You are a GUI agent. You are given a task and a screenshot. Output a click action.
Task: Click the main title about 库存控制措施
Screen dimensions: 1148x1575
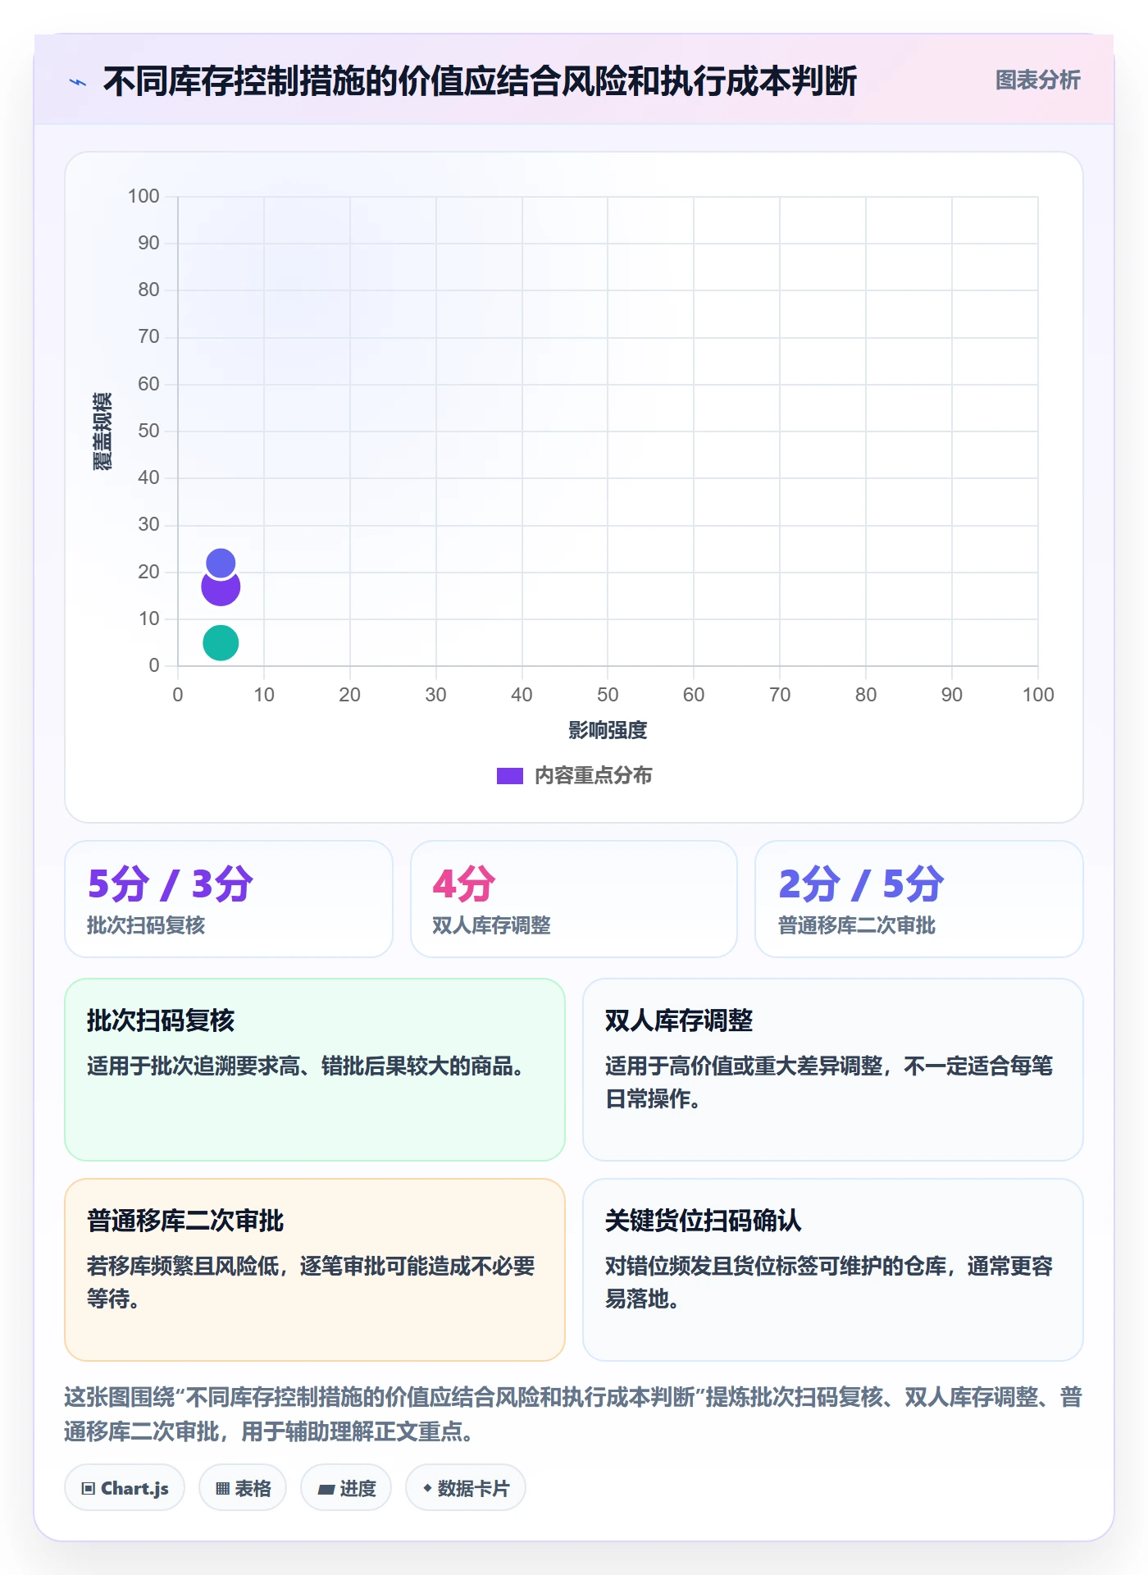click(480, 81)
